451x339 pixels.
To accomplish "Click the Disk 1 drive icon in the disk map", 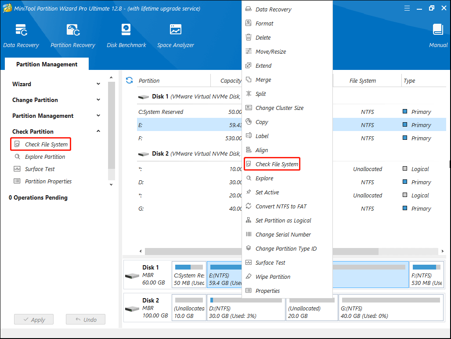I will pyautogui.click(x=132, y=276).
